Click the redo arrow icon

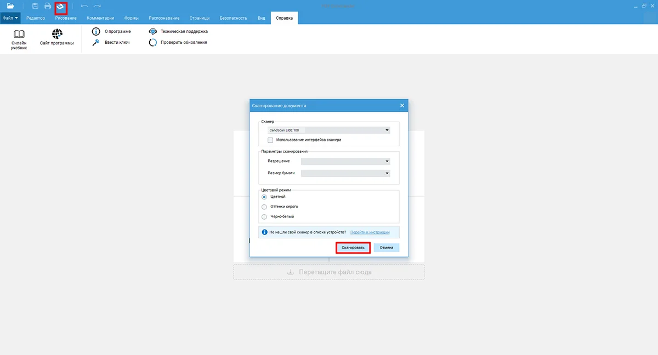coord(97,6)
